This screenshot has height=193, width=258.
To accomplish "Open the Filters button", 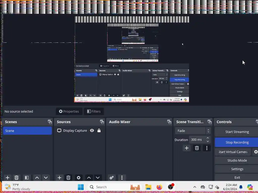I will [94, 111].
